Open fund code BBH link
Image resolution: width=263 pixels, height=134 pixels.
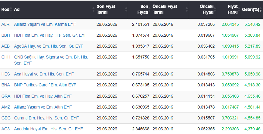pyautogui.click(x=5, y=35)
